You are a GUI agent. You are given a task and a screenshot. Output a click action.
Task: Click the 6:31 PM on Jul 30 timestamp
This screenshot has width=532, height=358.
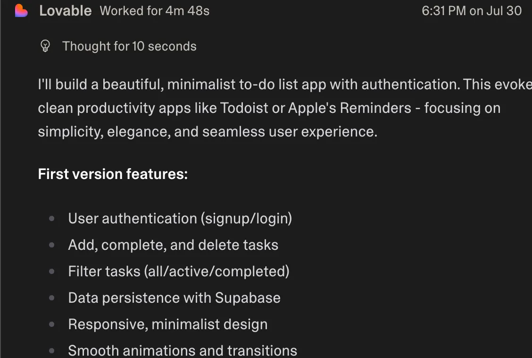471,11
